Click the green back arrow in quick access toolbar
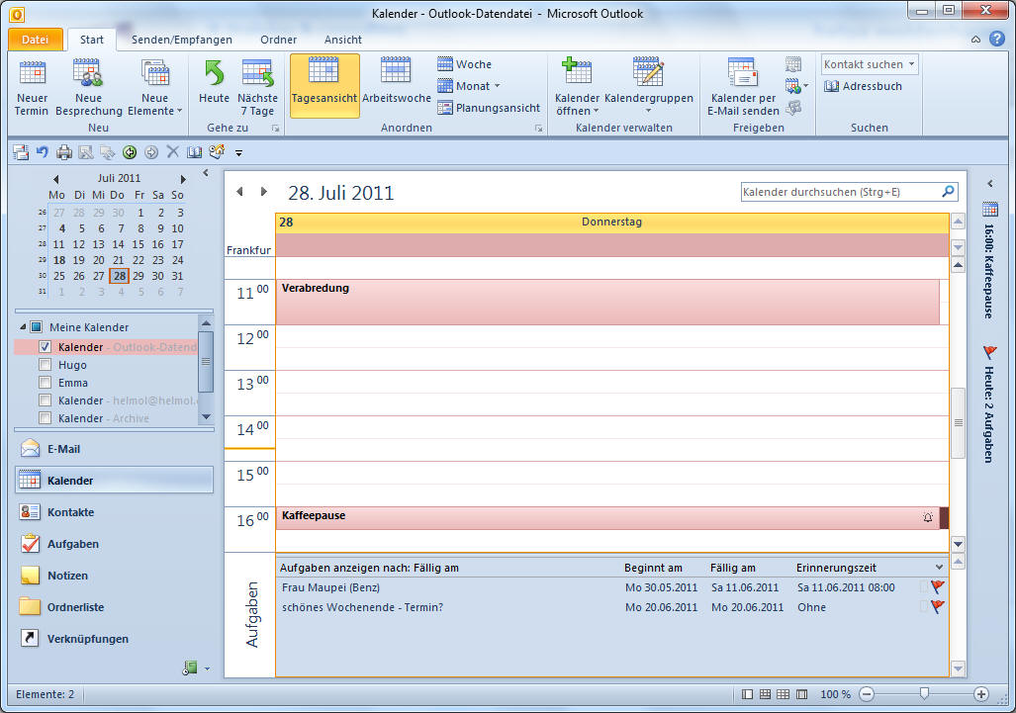The height and width of the screenshot is (713, 1016). [130, 152]
